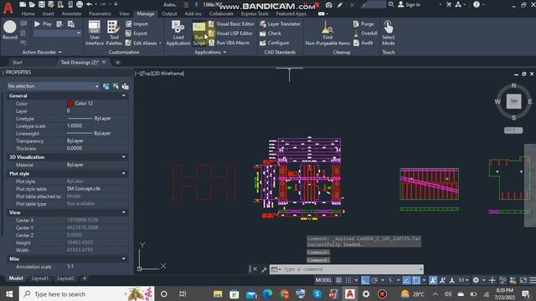Expand the Applications panel dropdown
536x301 pixels.
click(x=210, y=52)
